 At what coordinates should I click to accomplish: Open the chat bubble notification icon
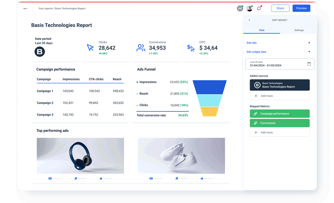(x=259, y=8)
